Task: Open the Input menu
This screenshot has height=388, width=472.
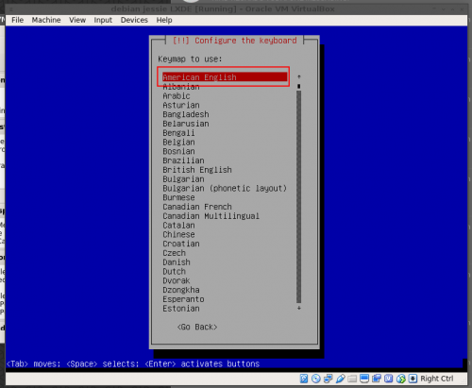Action: (103, 20)
